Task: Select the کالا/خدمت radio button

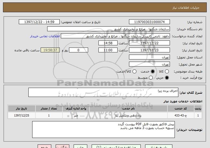Action: click(134, 71)
